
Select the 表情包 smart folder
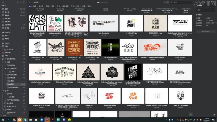14,39
